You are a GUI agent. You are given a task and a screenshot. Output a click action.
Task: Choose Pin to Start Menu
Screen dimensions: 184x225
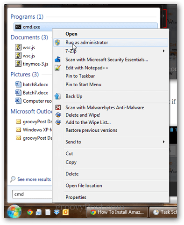111,84
